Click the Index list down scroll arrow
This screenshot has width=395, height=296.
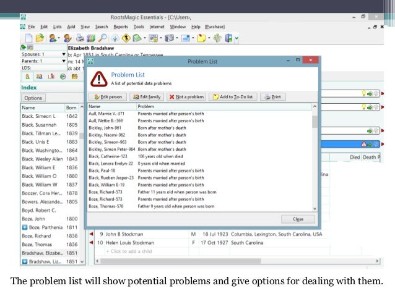(82, 261)
